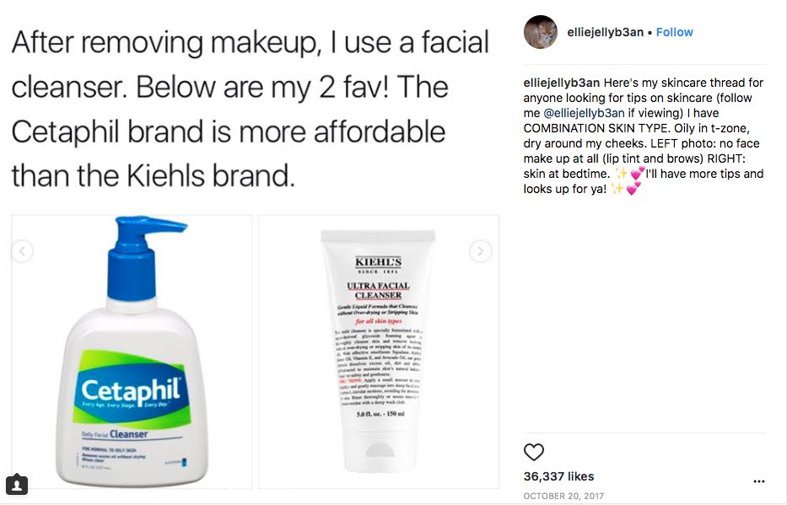Click the Follow link
The width and height of the screenshot is (787, 505).
[674, 32]
